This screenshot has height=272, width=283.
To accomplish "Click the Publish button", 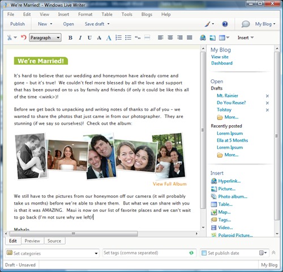I will [x=18, y=24].
